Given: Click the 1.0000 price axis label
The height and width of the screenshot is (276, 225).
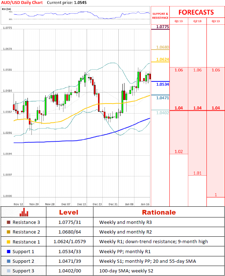Looking at the screenshot, I should click(x=7, y=196).
